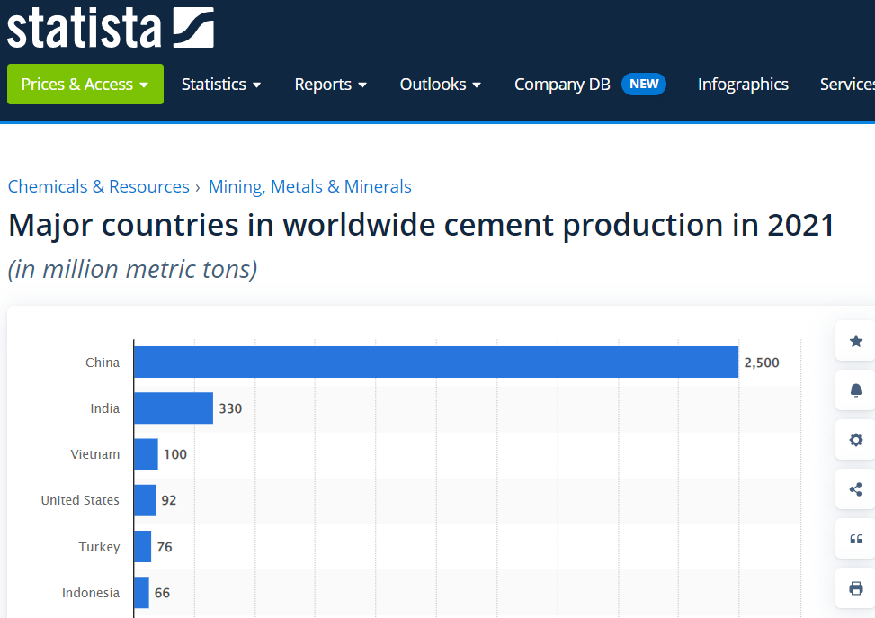Click the blue bar representing Vietnam

coord(146,454)
